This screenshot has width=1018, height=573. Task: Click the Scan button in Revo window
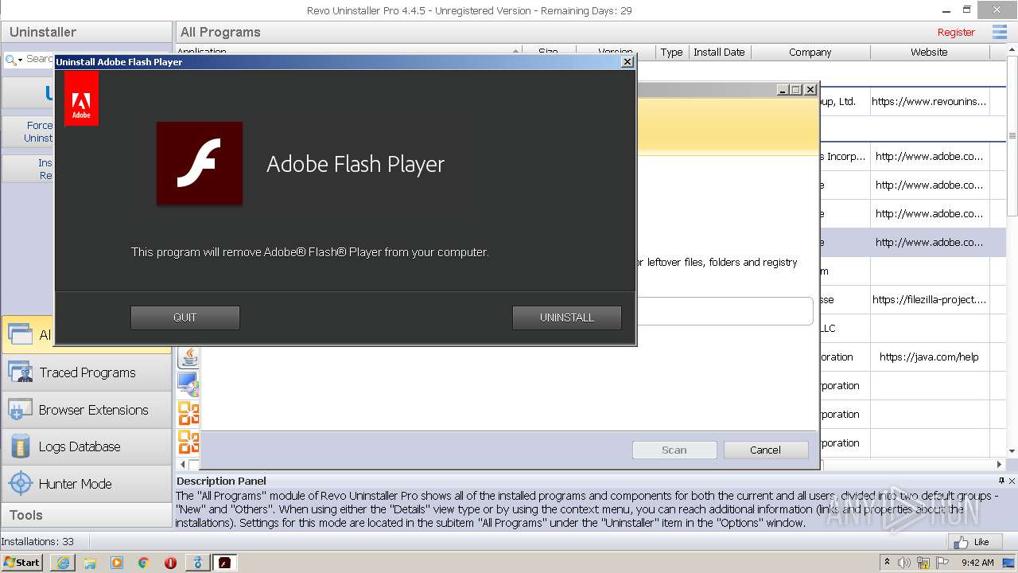point(674,450)
